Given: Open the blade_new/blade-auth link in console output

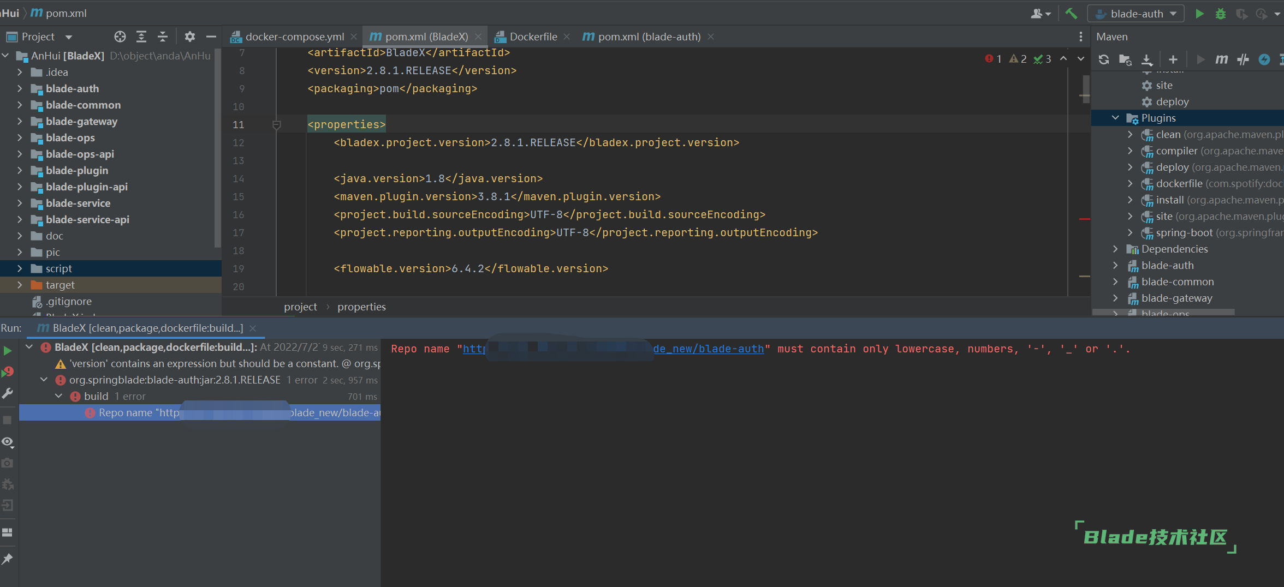Looking at the screenshot, I should [x=709, y=349].
